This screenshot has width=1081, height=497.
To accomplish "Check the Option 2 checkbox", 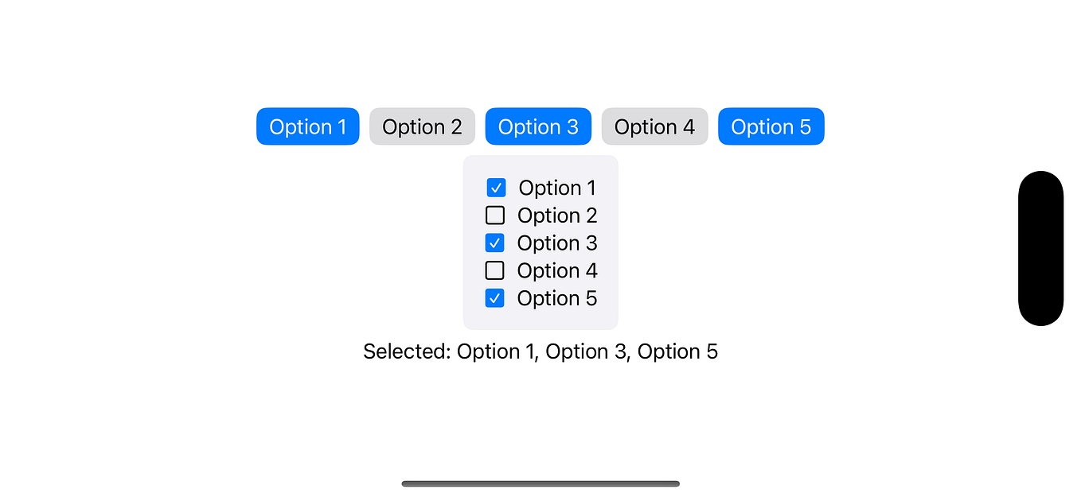I will (x=495, y=215).
